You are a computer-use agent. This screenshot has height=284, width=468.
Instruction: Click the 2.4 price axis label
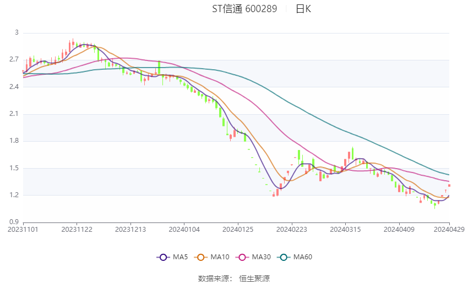point(14,87)
